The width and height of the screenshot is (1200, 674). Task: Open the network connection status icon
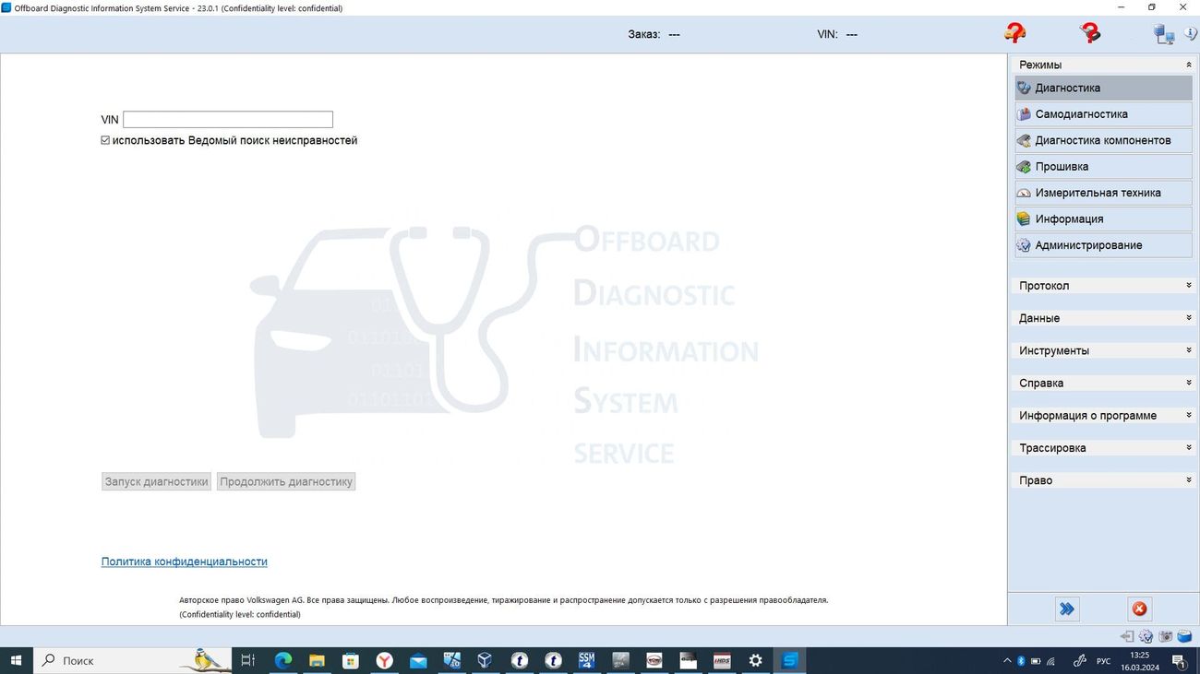click(1164, 34)
